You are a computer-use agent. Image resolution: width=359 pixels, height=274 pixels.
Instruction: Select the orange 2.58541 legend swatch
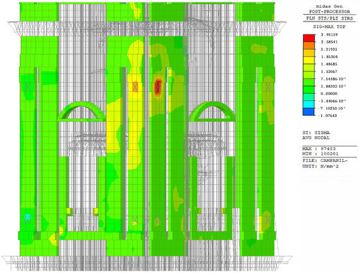pos(309,46)
